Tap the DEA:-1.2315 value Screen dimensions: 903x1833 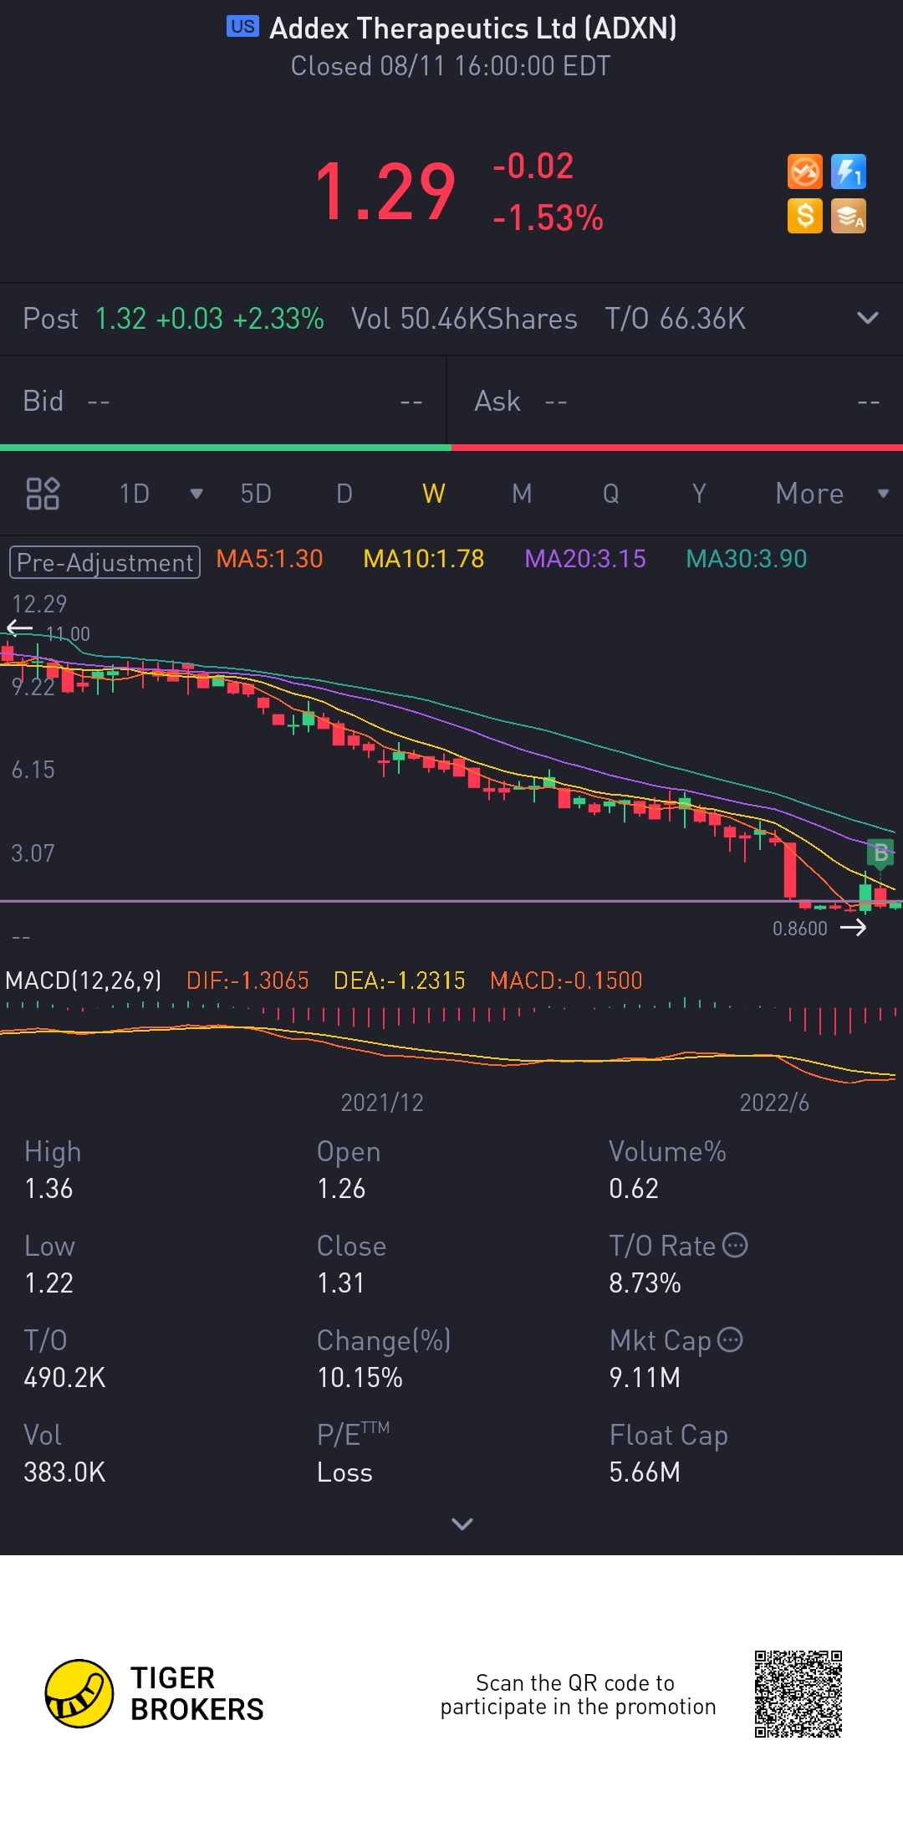[400, 981]
